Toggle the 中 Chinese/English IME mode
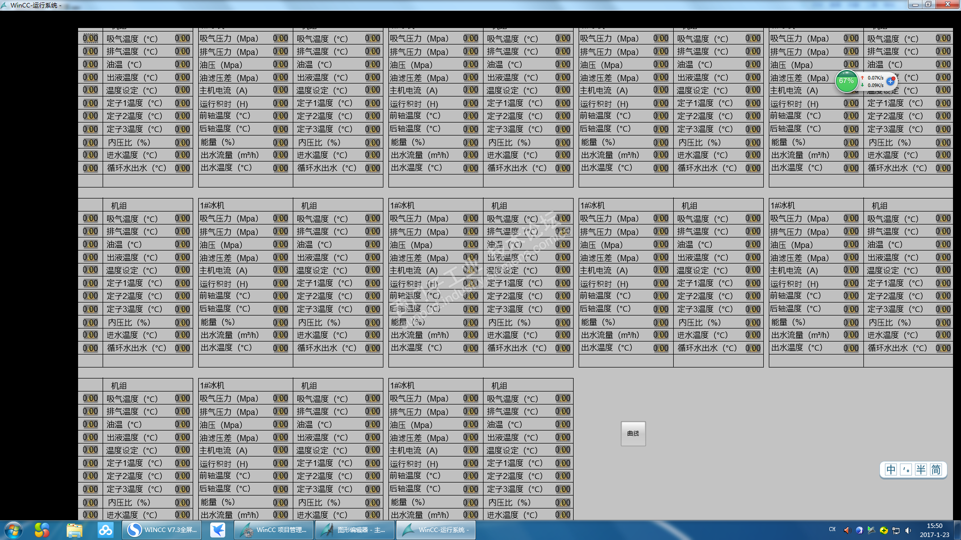961x540 pixels. [890, 470]
